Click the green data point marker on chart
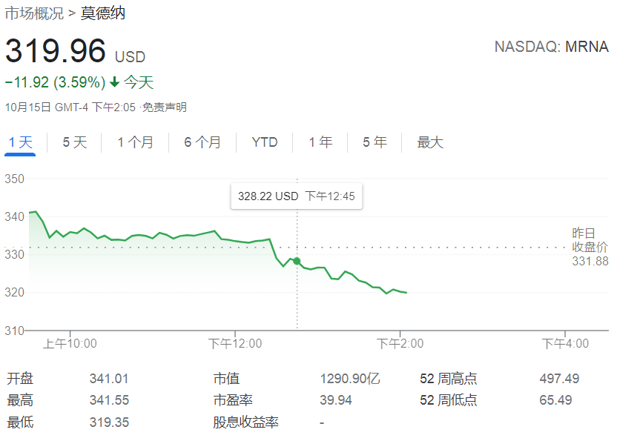The height and width of the screenshot is (441, 640). 297,261
